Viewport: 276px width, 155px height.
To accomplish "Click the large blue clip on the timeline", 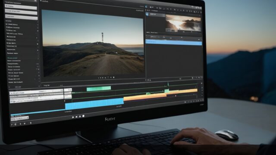I will 94,104.
